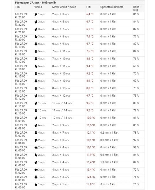Viewport: 155px width, 190px height.
Task: Click the Mesti vindur / hviða header
Action: click(64, 7)
